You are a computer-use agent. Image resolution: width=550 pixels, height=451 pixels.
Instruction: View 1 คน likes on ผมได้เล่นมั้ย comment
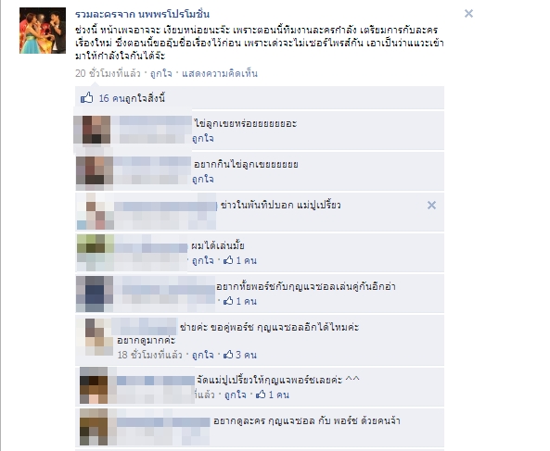tap(240, 260)
